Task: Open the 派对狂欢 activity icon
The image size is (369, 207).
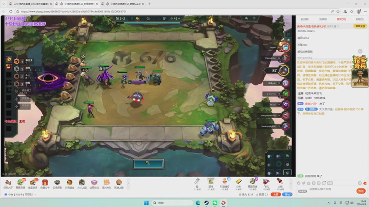Action: [x=107, y=184]
